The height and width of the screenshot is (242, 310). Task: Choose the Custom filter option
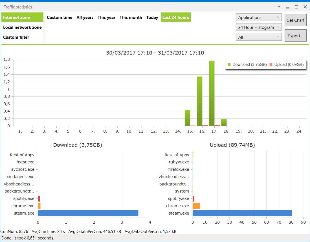click(16, 37)
